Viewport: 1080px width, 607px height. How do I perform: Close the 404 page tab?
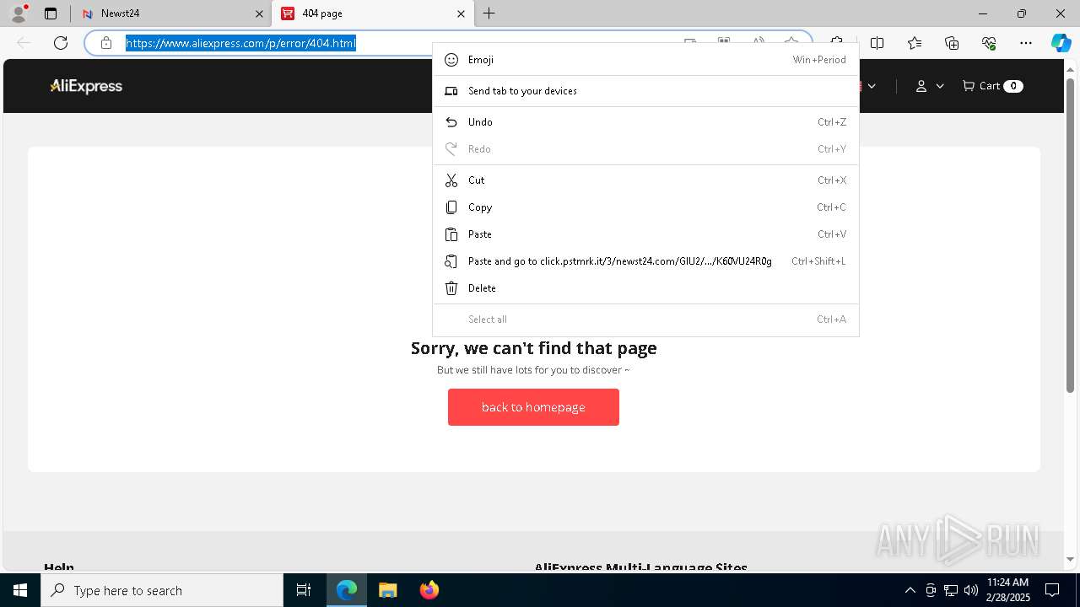(461, 13)
